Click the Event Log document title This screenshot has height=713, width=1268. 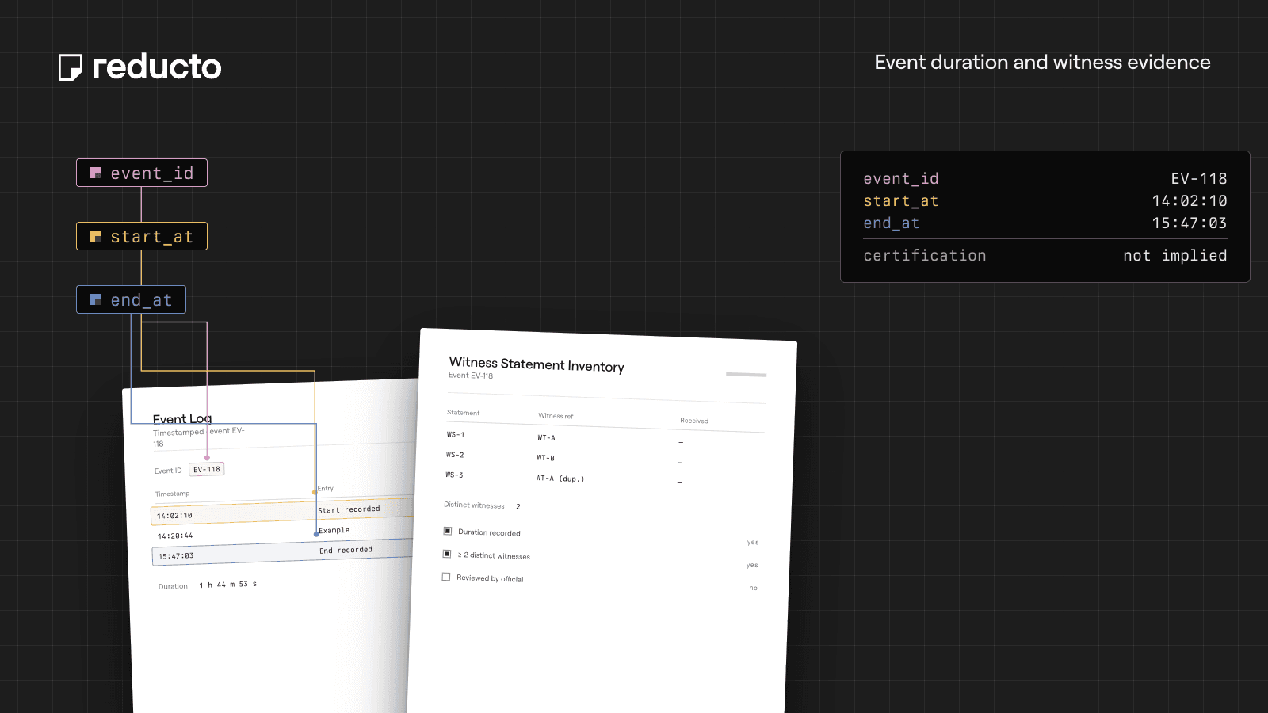(182, 418)
